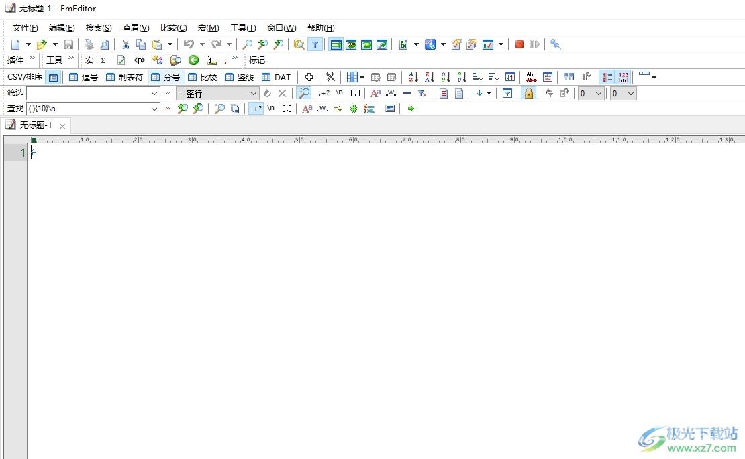Save the document with the floppy disk icon
745x459 pixels.
coord(68,45)
